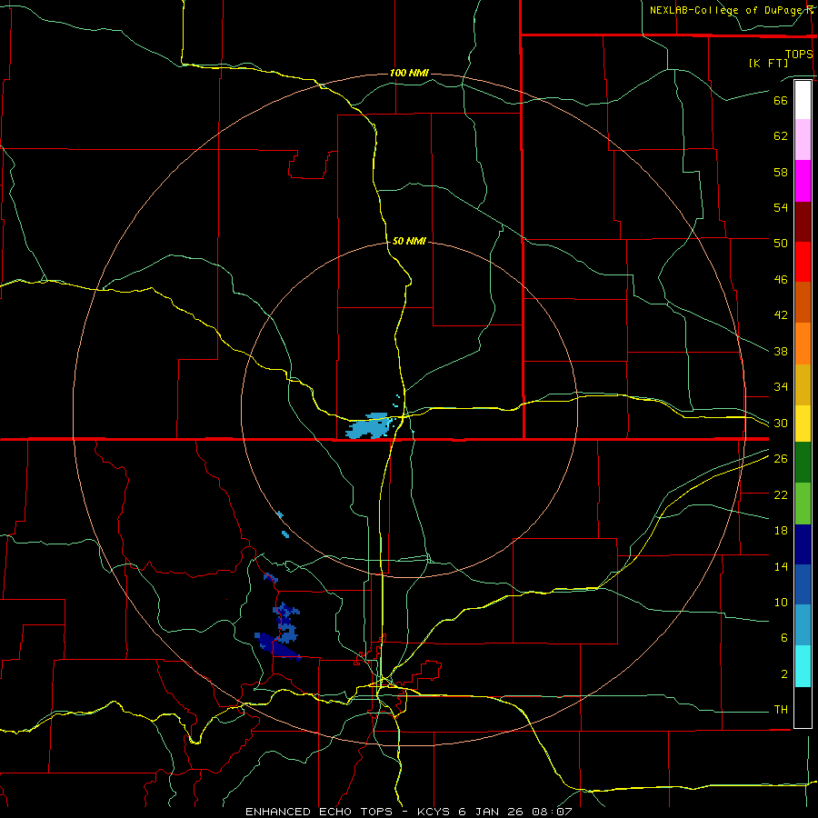The width and height of the screenshot is (818, 818).
Task: Click the "2" legend value
Action: click(x=784, y=674)
